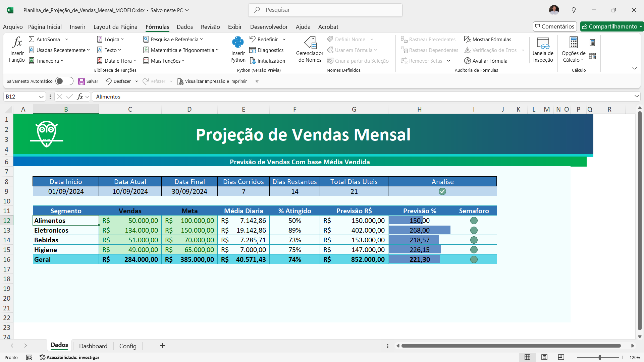The height and width of the screenshot is (362, 644).
Task: Open Janela de Inspeção
Action: tap(543, 49)
